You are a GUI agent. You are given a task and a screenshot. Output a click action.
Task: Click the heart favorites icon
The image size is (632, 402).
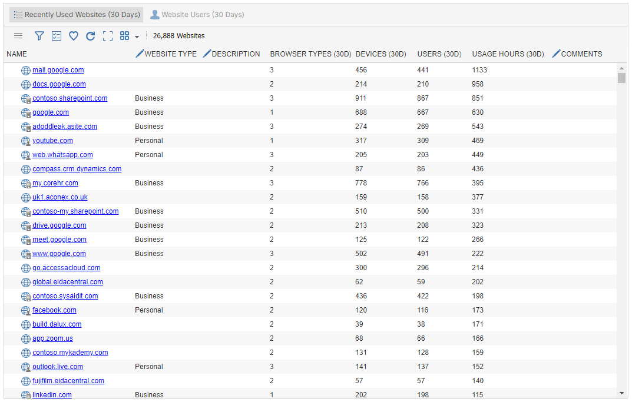[74, 36]
